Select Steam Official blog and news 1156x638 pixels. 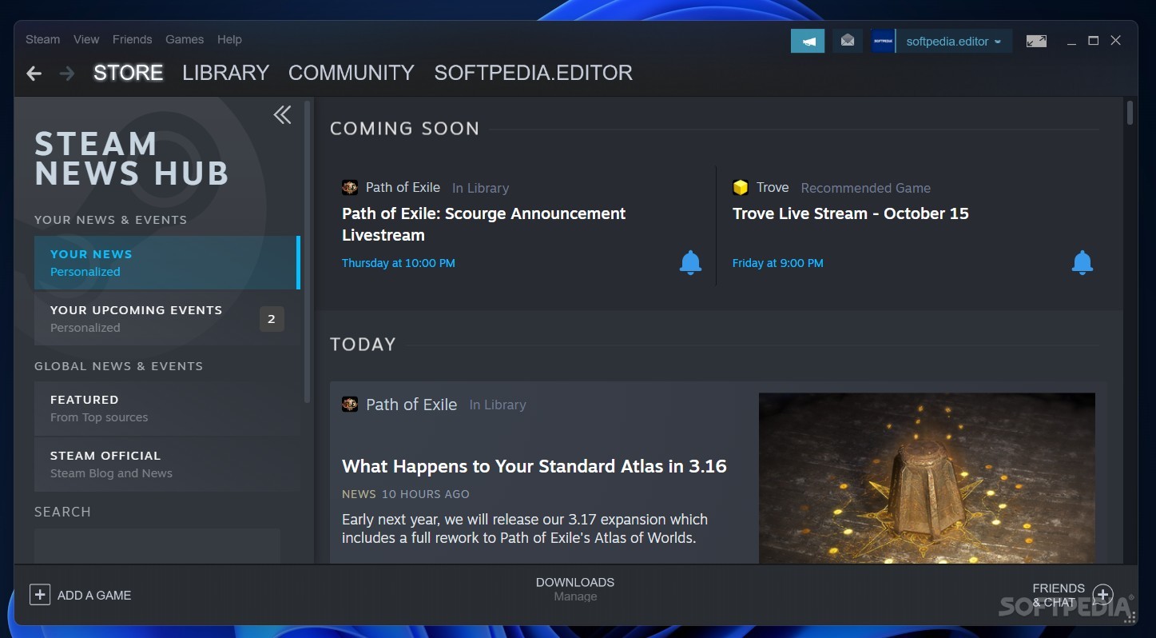[x=167, y=464]
